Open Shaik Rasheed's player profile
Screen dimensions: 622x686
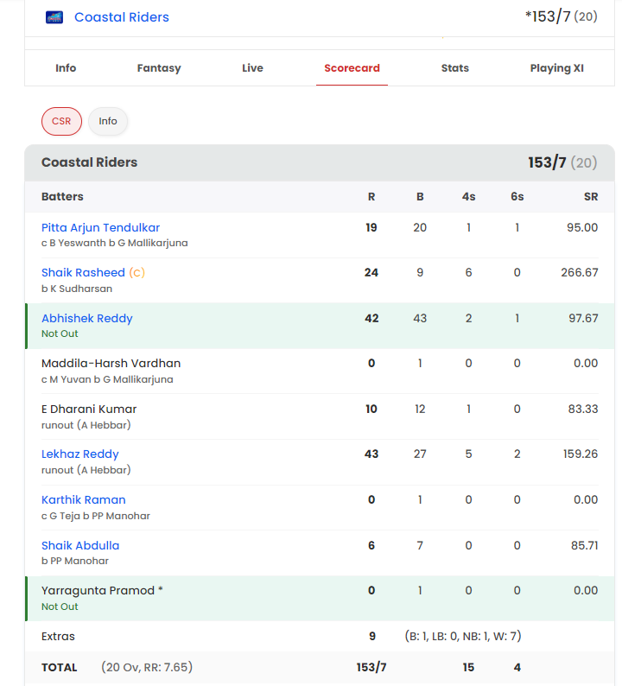pyautogui.click(x=83, y=272)
